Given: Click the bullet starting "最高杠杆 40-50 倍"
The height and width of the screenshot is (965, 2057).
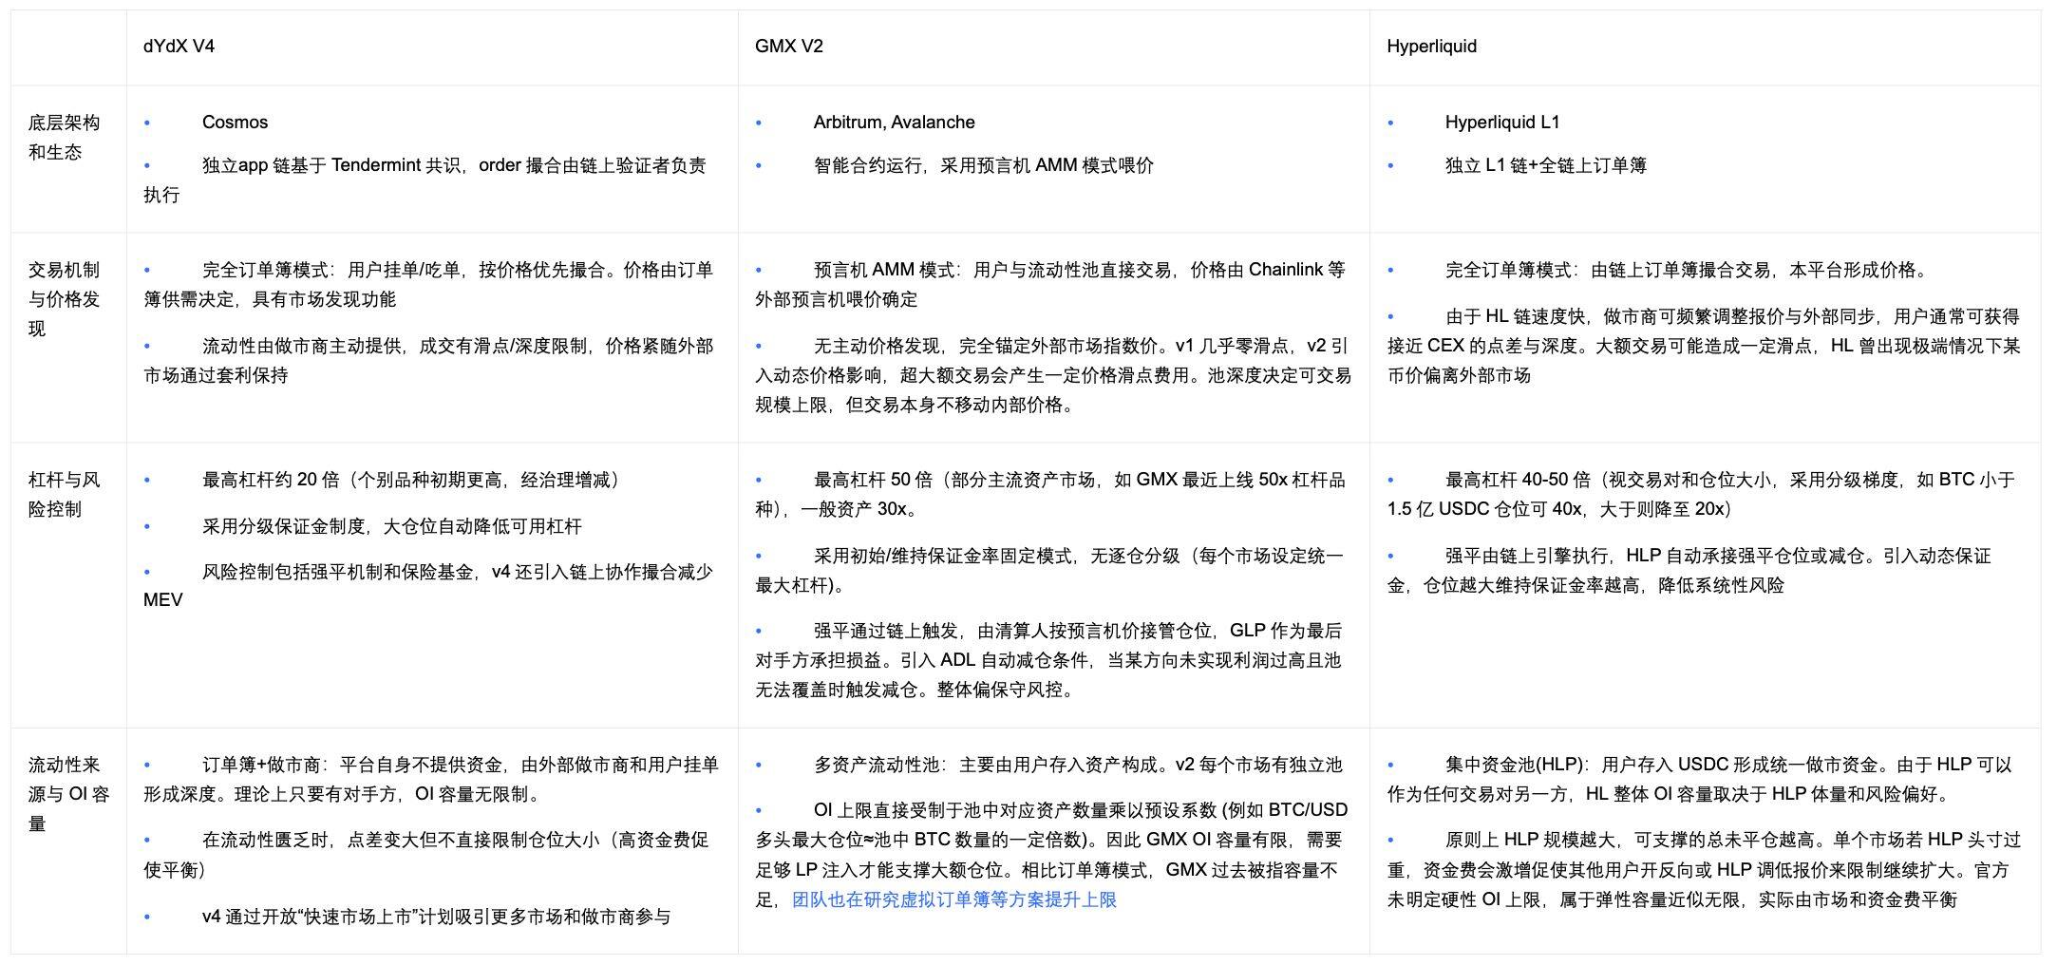Looking at the screenshot, I should (1701, 494).
